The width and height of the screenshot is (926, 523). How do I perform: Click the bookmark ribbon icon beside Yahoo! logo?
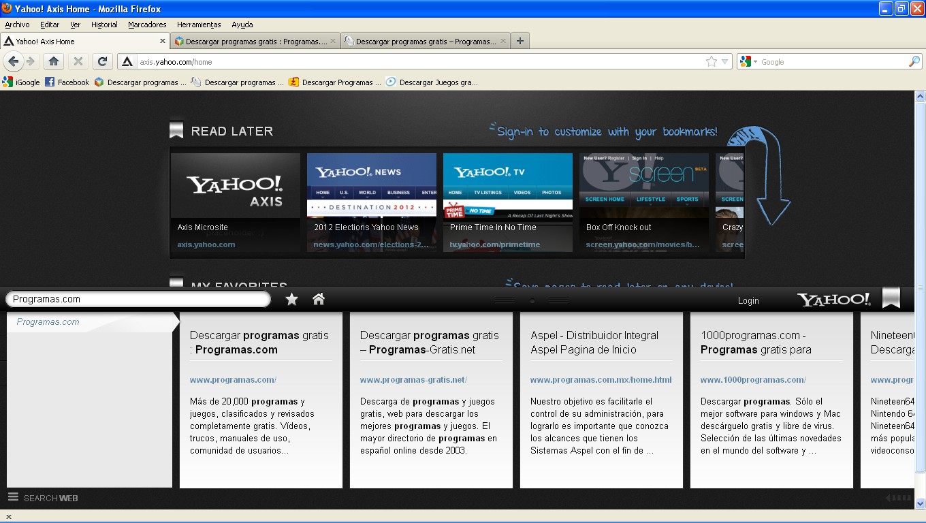891,298
